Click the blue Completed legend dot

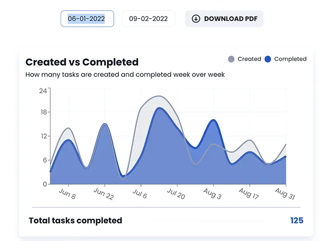coord(268,59)
